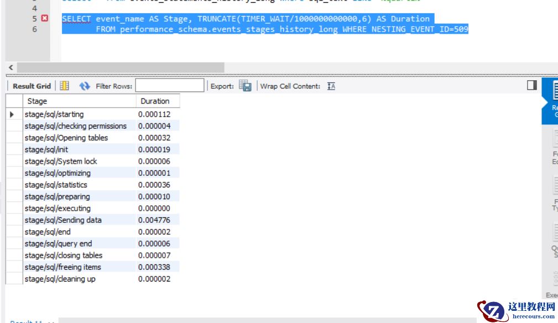Click the Result Grid view icon
Screen dimensions: 558x323
(64, 86)
